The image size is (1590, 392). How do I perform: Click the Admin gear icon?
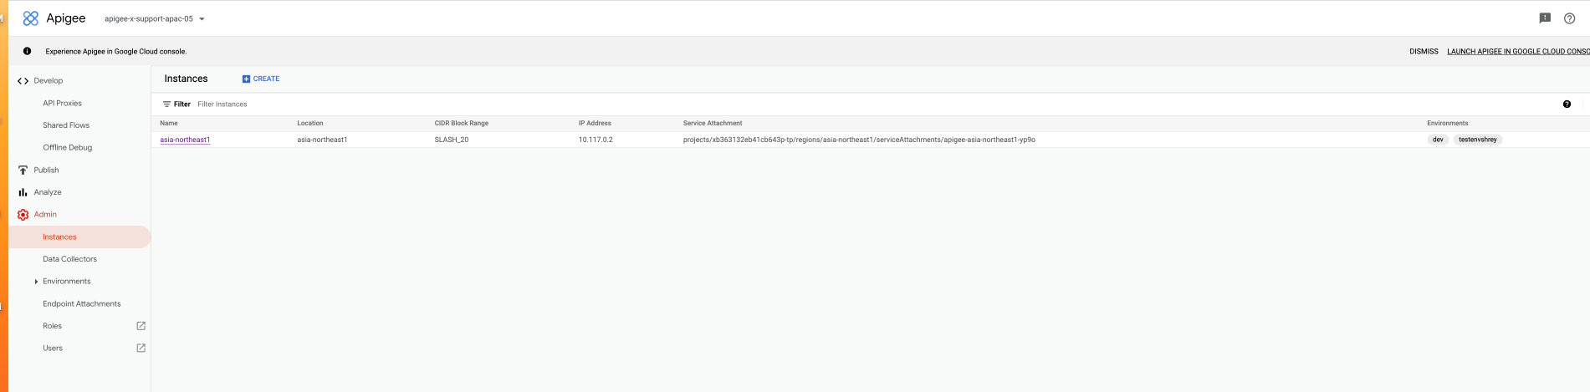[23, 215]
